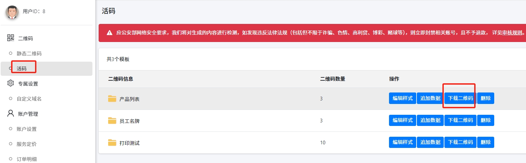The width and height of the screenshot is (526, 163).
Task: Click the settings gear icon
Action: click(x=10, y=83)
